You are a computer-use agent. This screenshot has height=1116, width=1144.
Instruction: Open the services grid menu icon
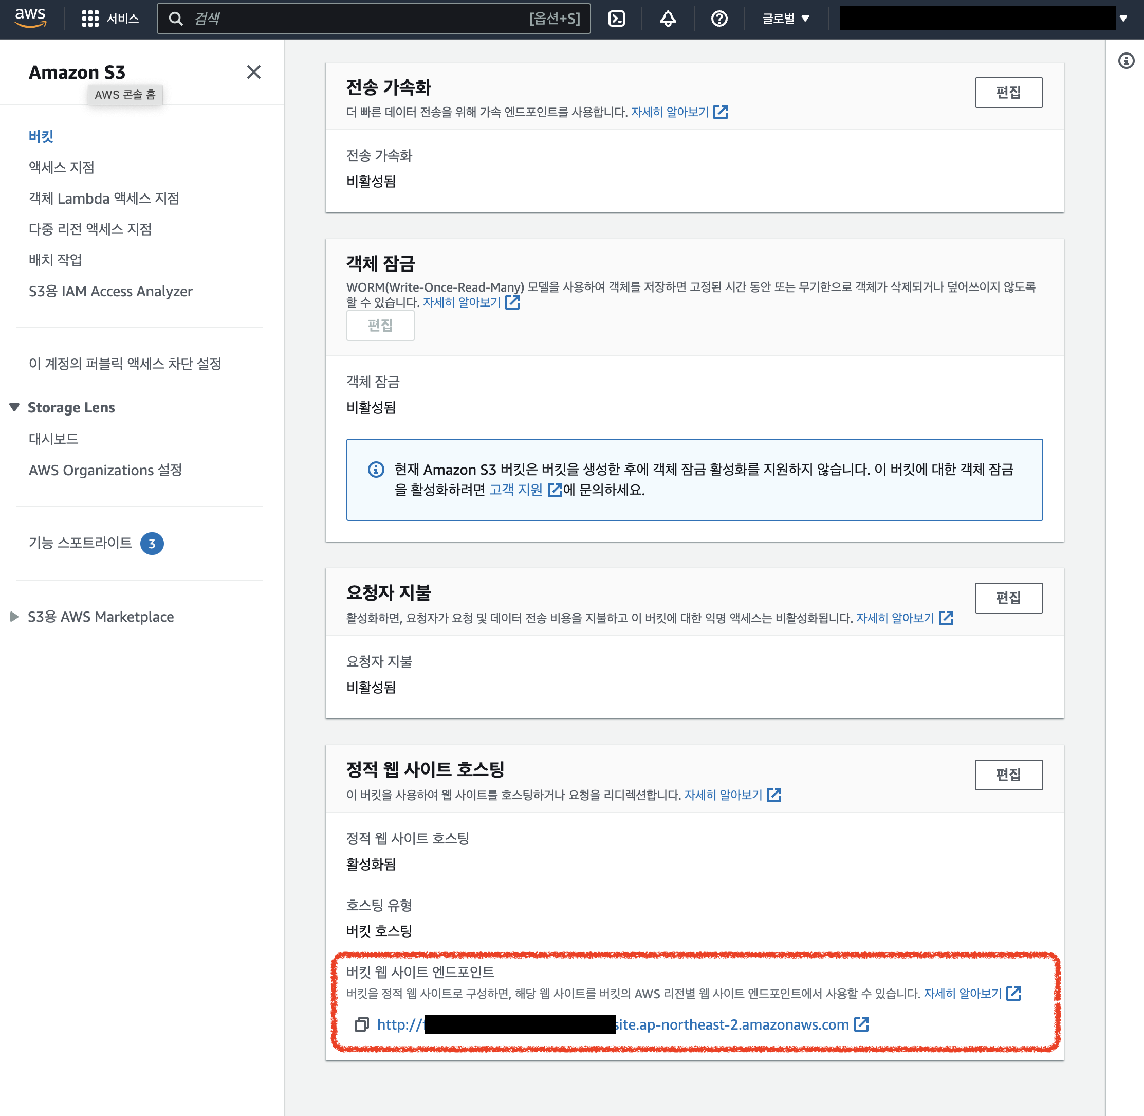[x=89, y=19]
